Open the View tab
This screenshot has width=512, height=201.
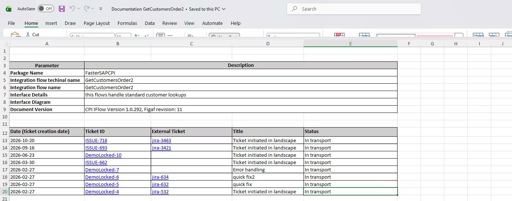tap(189, 23)
